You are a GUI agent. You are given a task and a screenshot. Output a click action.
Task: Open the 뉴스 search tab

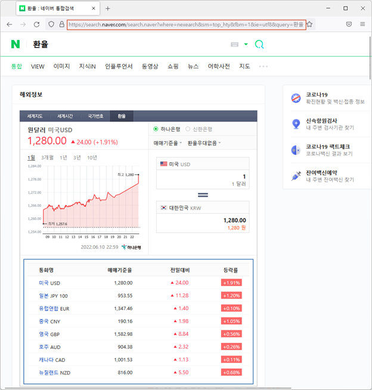(x=193, y=67)
